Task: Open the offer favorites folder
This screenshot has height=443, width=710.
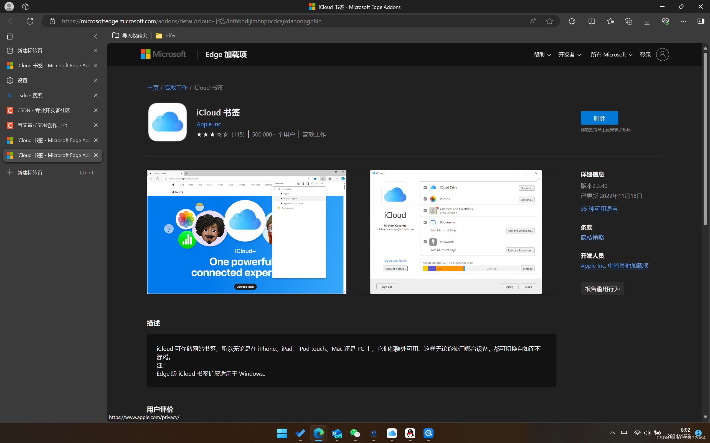Action: (x=166, y=35)
